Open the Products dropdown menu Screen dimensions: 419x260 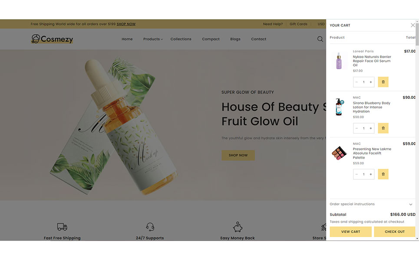coord(153,39)
